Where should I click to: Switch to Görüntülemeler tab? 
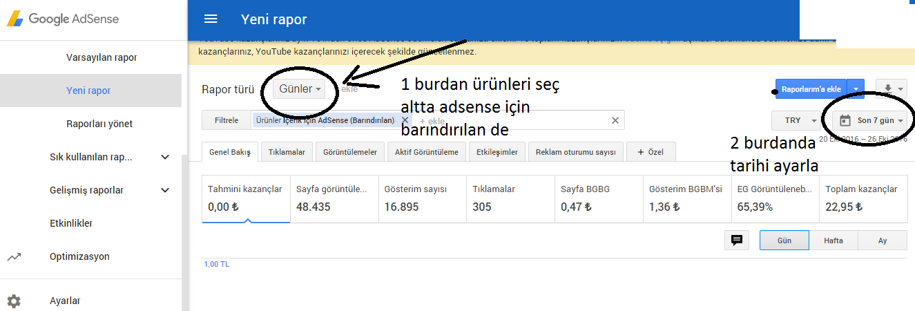(x=350, y=151)
